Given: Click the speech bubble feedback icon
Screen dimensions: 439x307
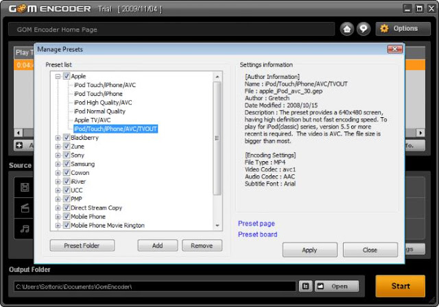Looking at the screenshot, I should (x=364, y=29).
